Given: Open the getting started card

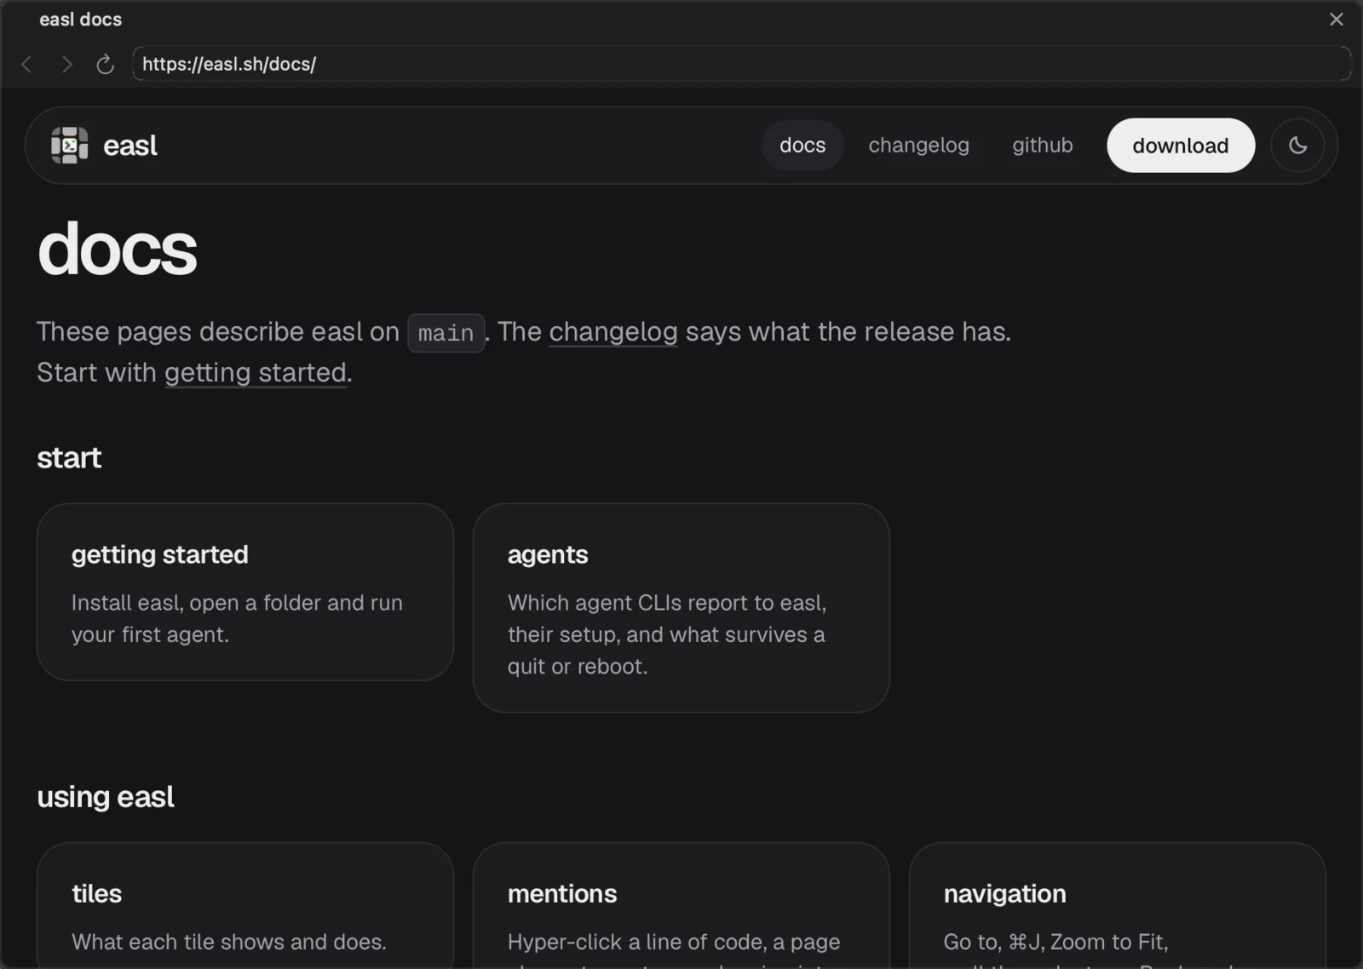Looking at the screenshot, I should tap(245, 592).
